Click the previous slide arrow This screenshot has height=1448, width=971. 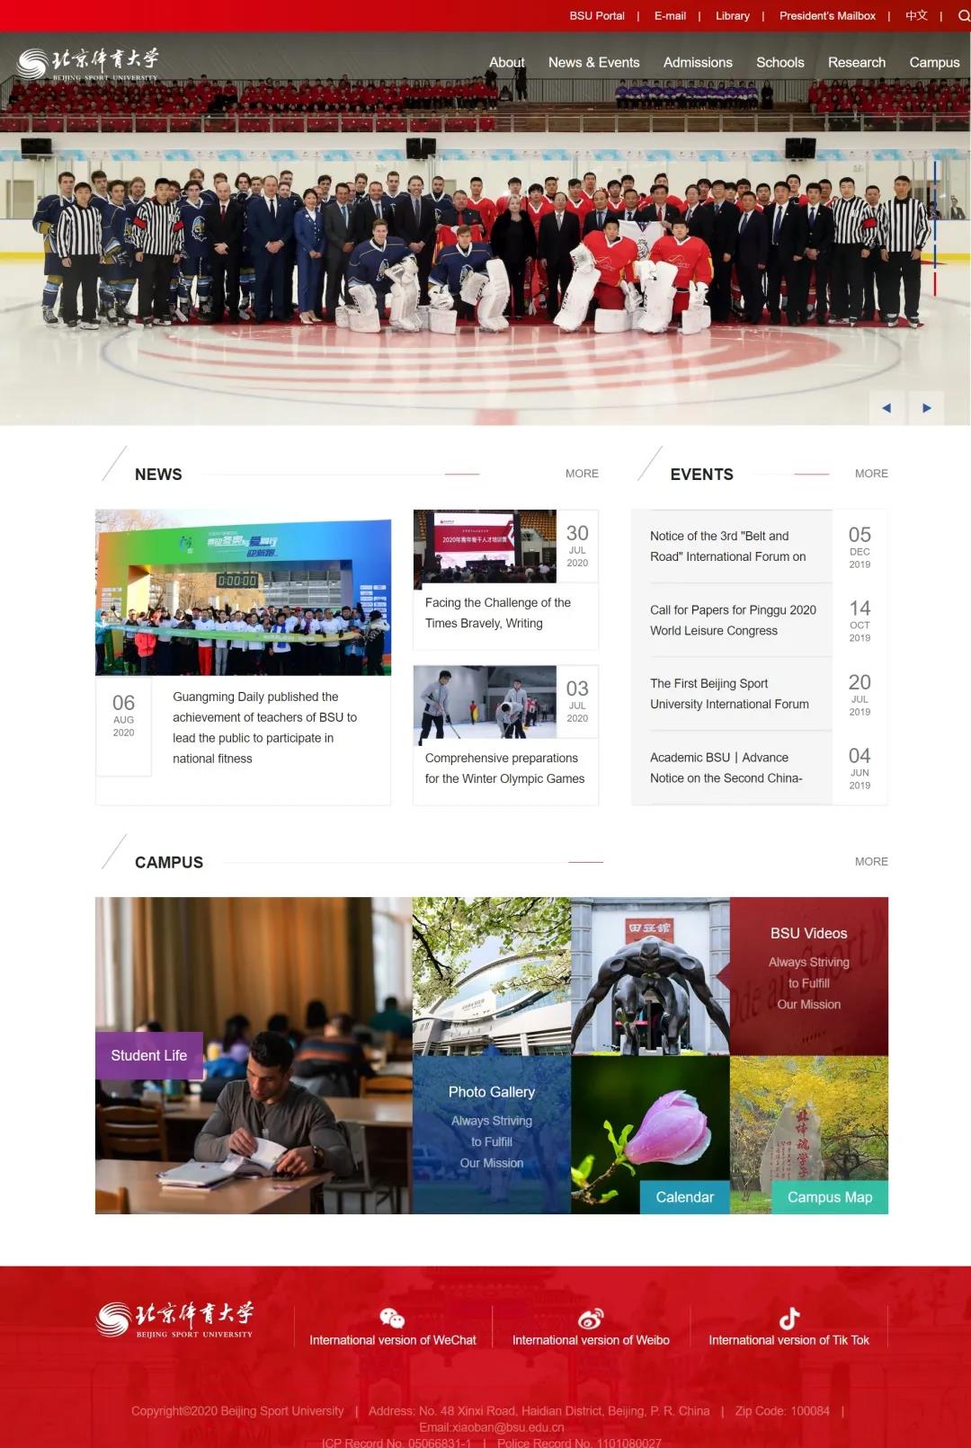(886, 408)
